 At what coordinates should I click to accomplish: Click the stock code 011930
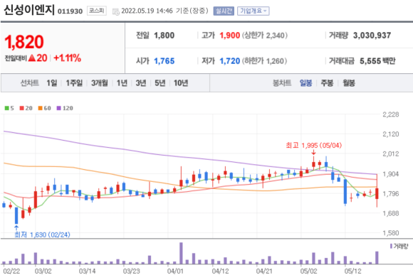[x=70, y=11]
